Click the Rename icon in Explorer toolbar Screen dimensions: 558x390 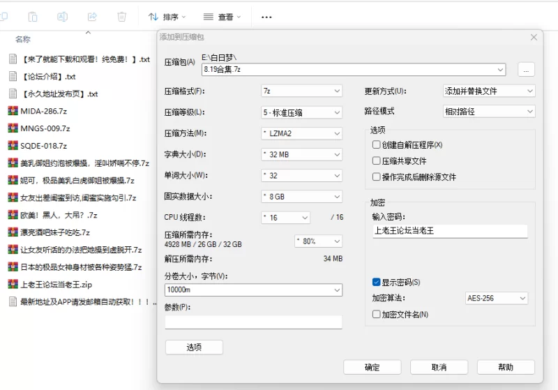tap(62, 17)
